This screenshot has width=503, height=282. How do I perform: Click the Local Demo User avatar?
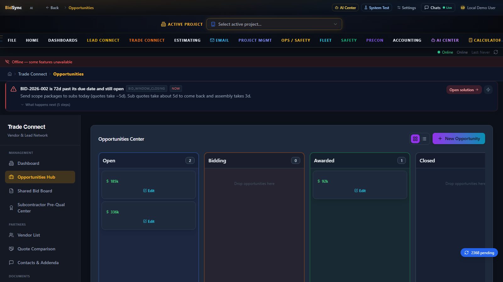pyautogui.click(x=463, y=8)
